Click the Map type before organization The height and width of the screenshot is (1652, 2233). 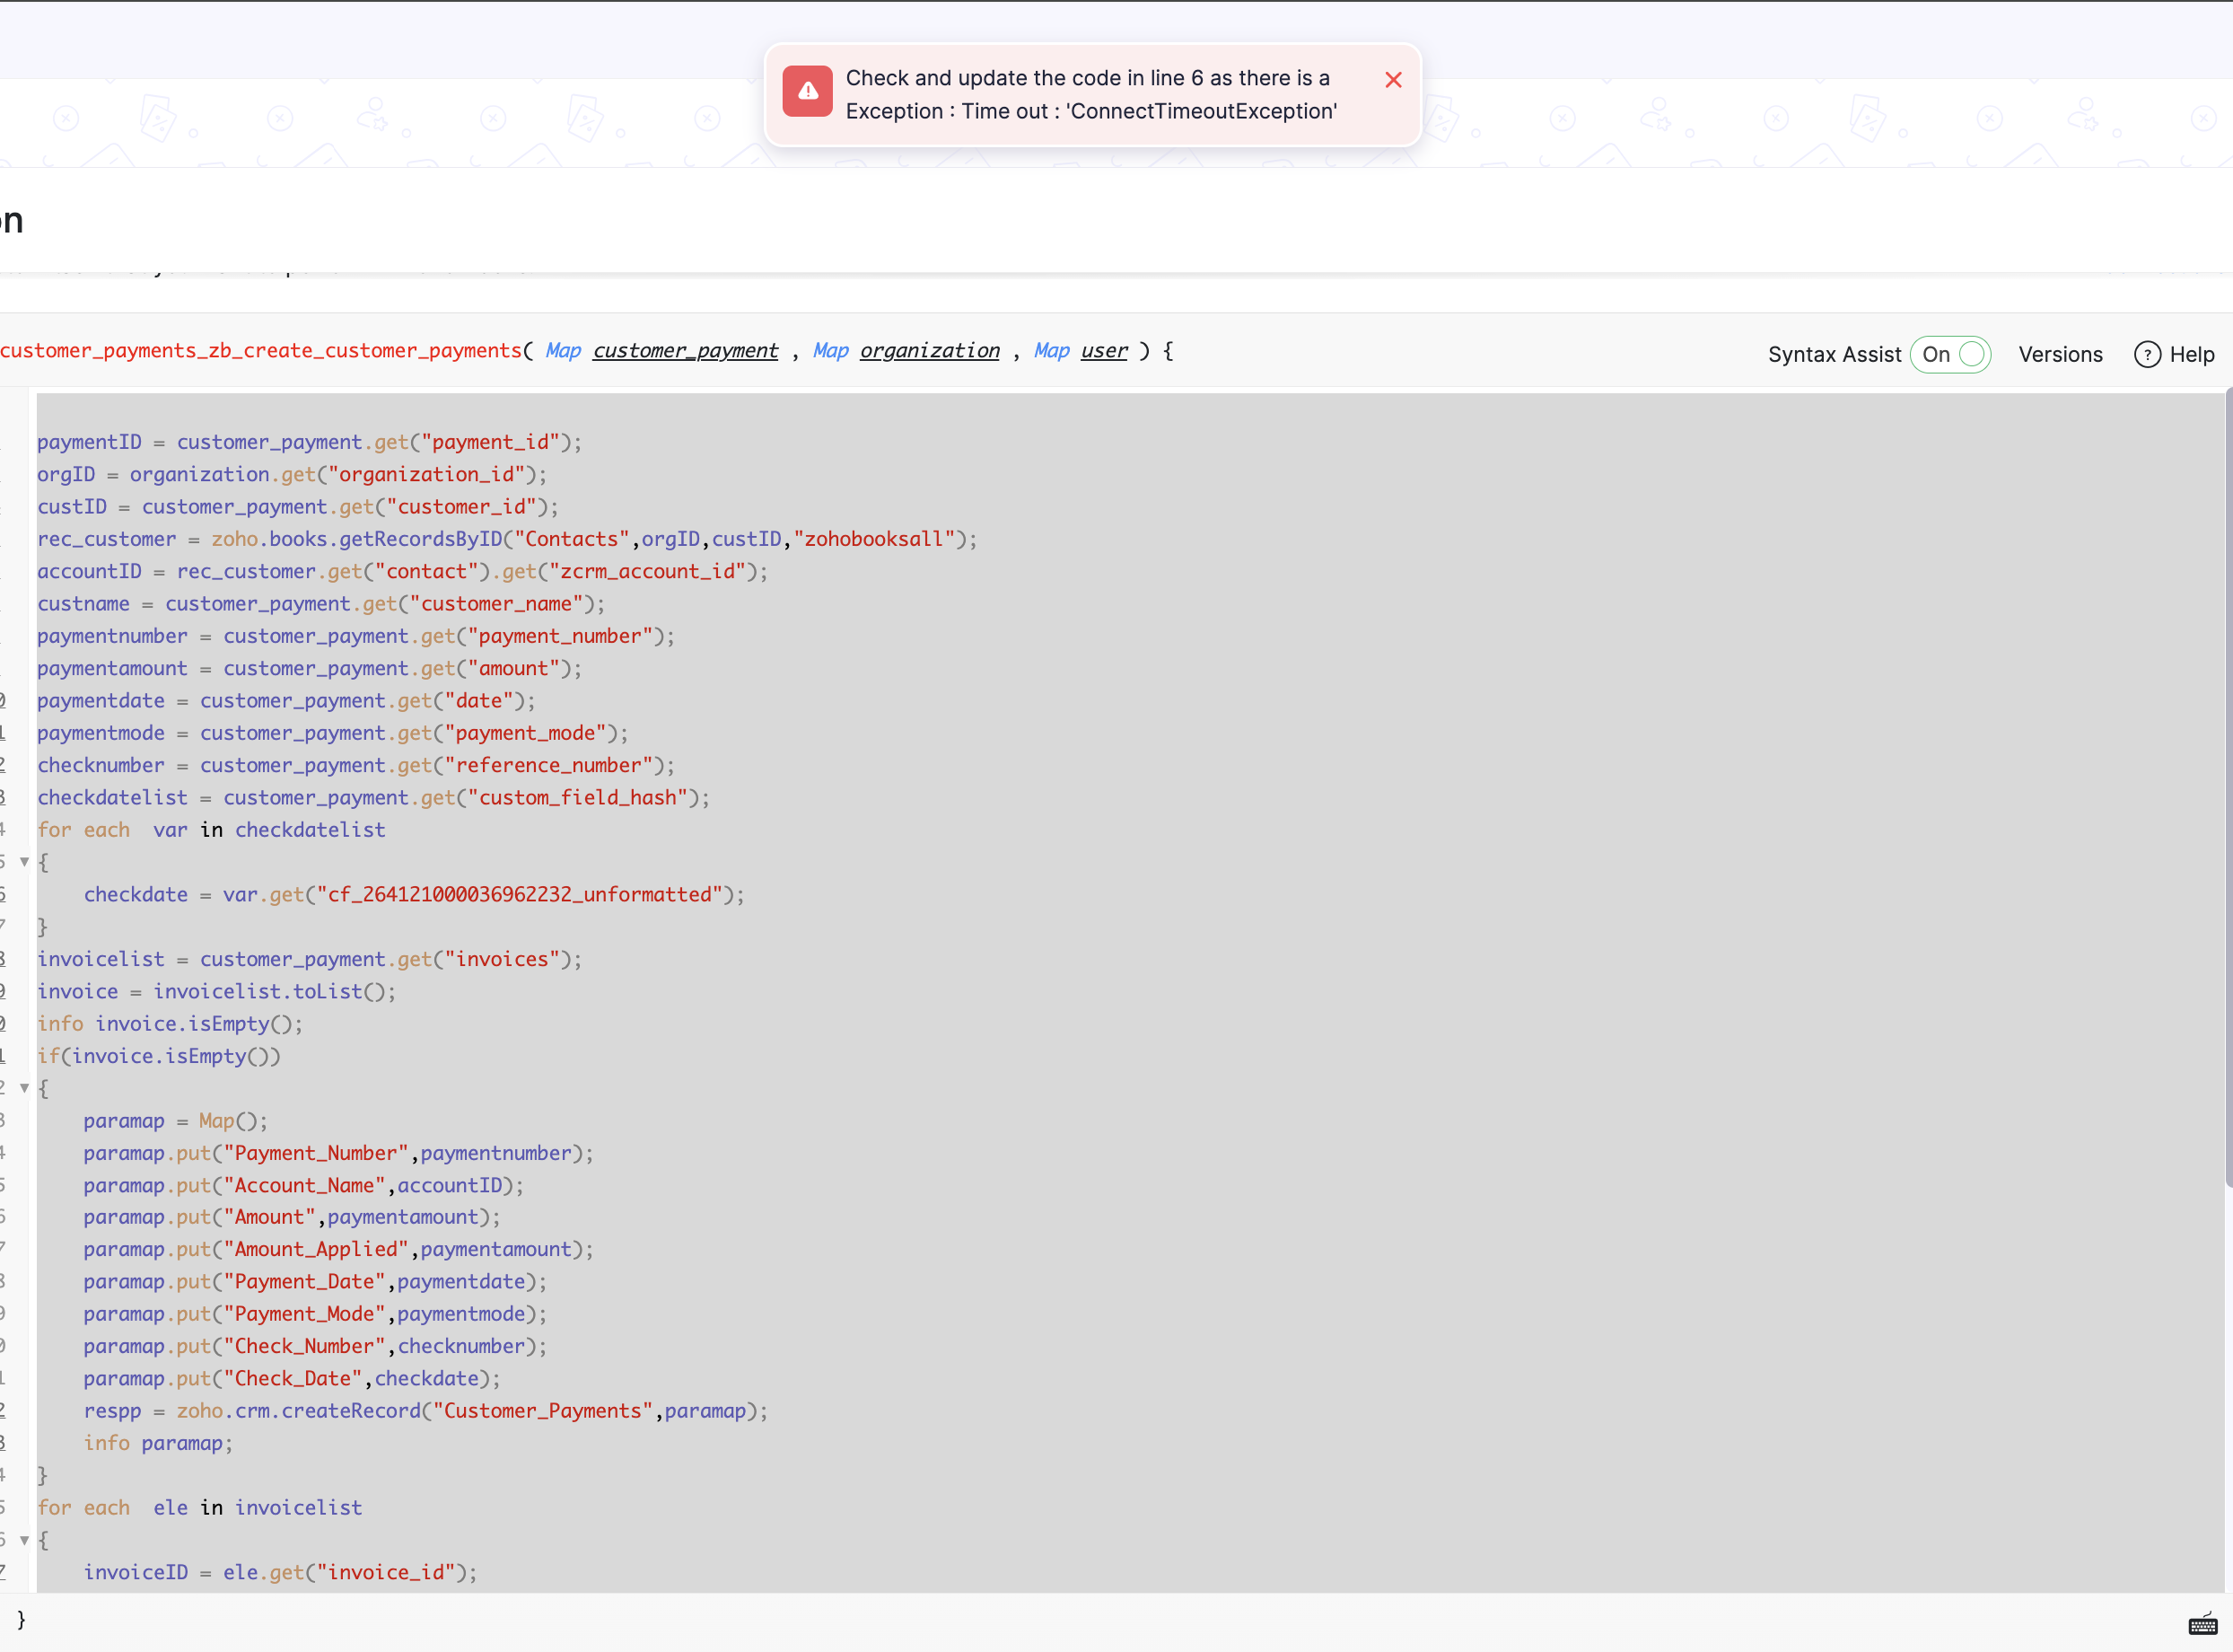(829, 351)
